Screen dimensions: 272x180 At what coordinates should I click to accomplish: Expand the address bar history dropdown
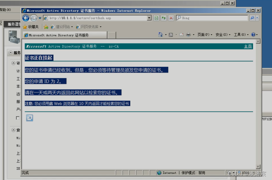point(149,18)
